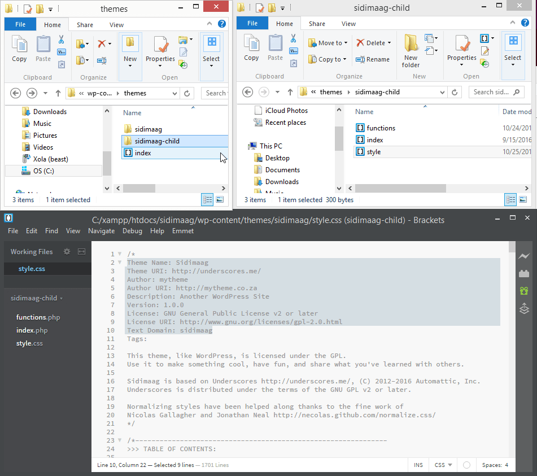Switch themes window to large icons view
This screenshot has height=476, width=537.
(220, 199)
